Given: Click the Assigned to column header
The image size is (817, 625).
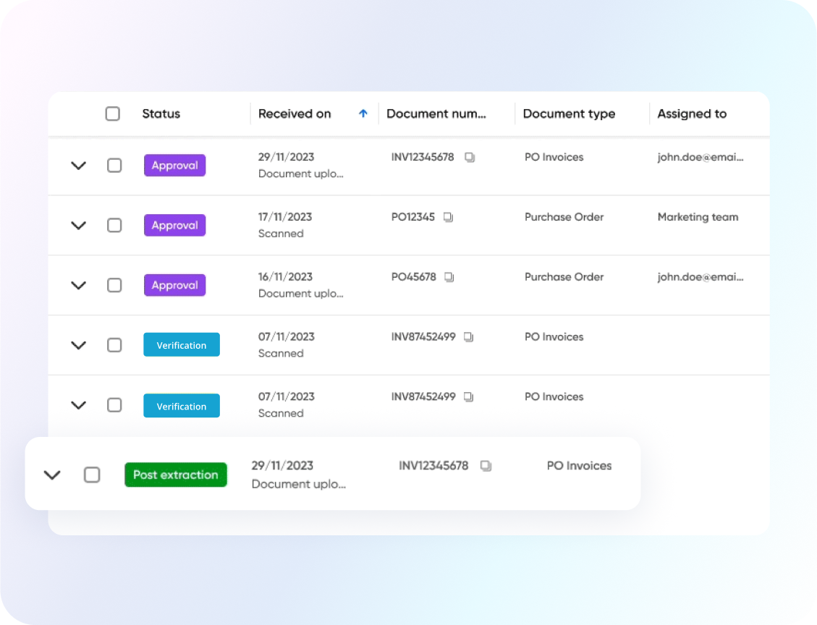Looking at the screenshot, I should [x=692, y=114].
